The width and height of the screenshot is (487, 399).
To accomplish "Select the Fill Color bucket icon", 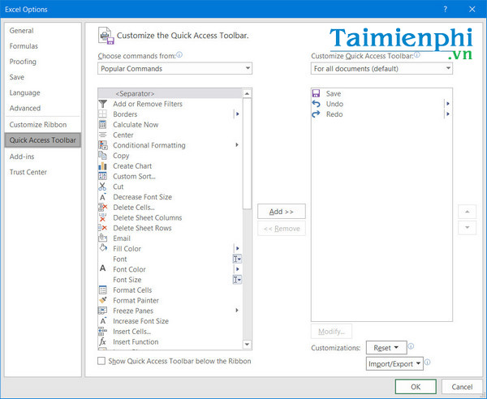I will [103, 248].
